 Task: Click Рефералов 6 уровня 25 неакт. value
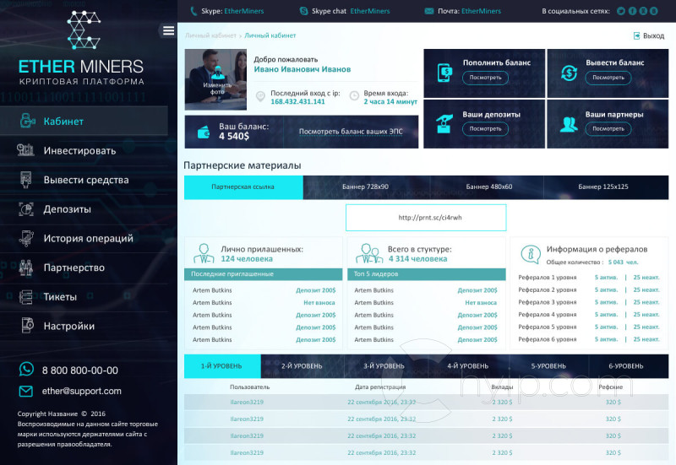click(x=646, y=339)
